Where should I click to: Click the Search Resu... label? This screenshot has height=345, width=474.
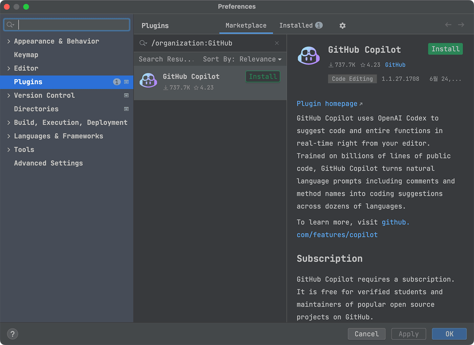coord(166,59)
